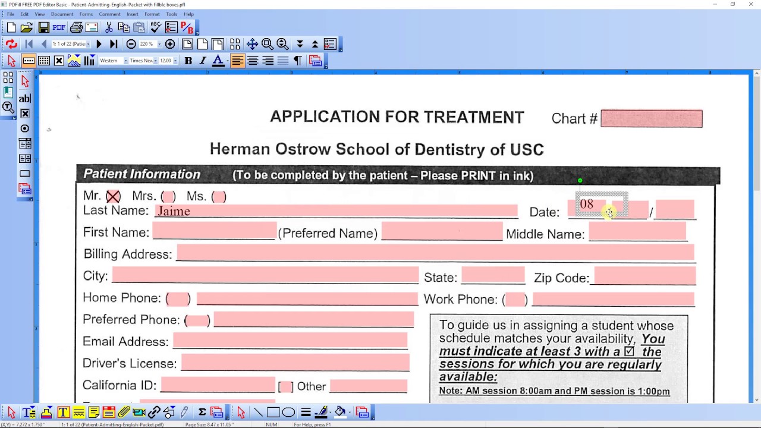The image size is (761, 428).
Task: Click the red refresh arrows icon
Action: pyautogui.click(x=11, y=44)
